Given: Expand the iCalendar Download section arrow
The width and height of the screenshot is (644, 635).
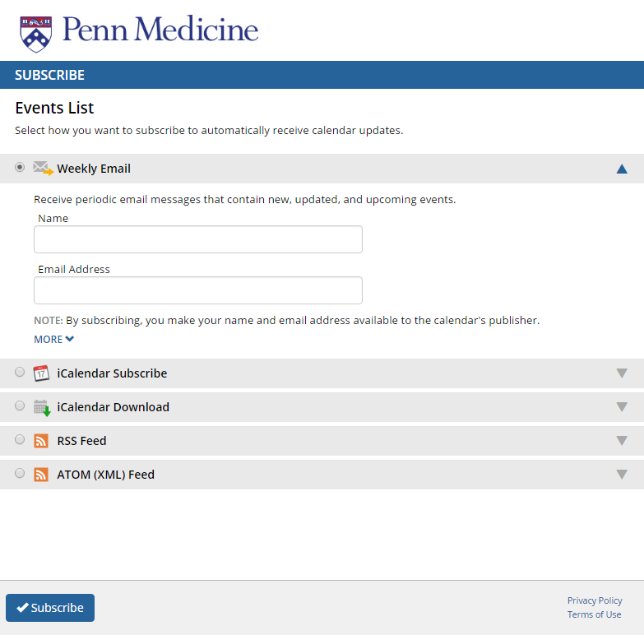Looking at the screenshot, I should pos(622,406).
